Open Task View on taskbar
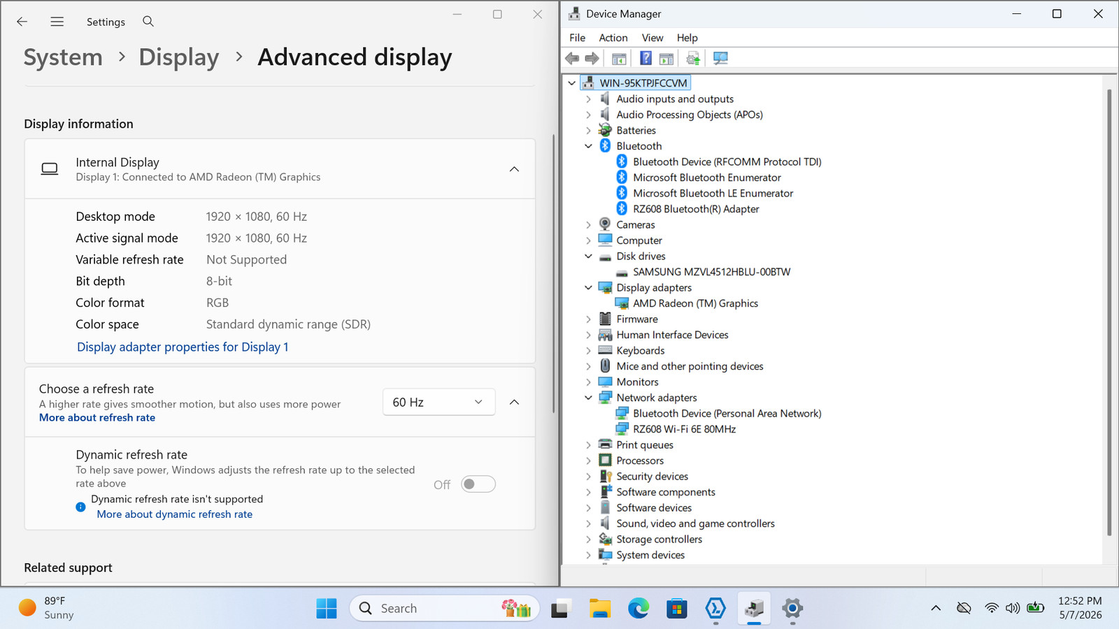This screenshot has width=1119, height=629. pyautogui.click(x=560, y=609)
